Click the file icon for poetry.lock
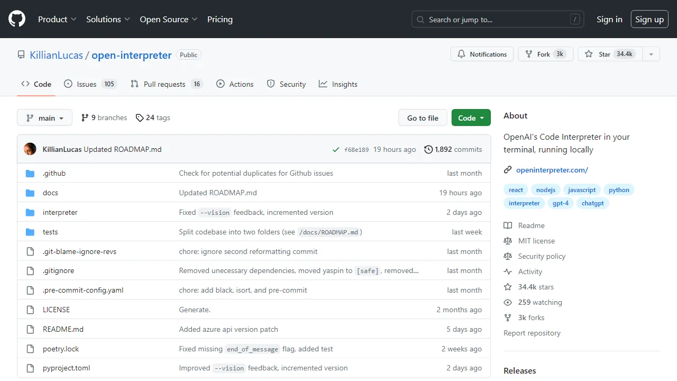The height and width of the screenshot is (381, 677). 30,349
